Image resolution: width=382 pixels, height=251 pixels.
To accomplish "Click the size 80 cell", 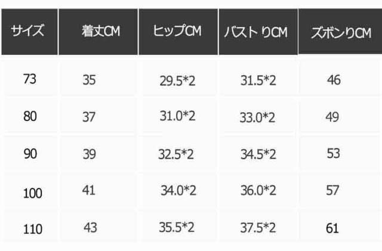I will 29,117.
